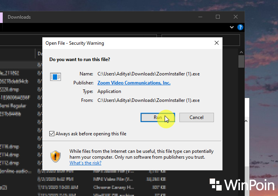Click the application file icon in dialog
Screen dimensions: 278x196
click(x=56, y=77)
